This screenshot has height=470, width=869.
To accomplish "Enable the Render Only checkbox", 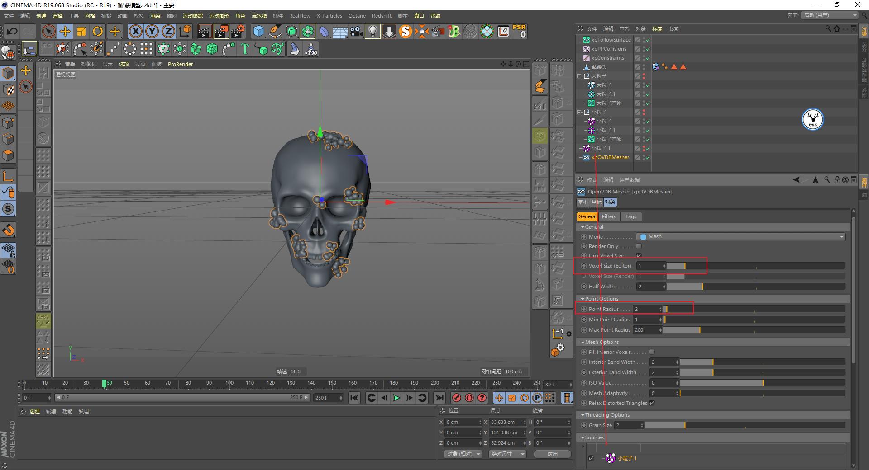I will click(639, 246).
